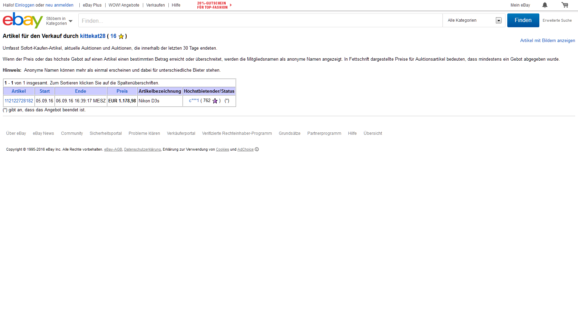Open the footer Hilfe link
Viewport: 578px width, 313px height.
[352, 133]
